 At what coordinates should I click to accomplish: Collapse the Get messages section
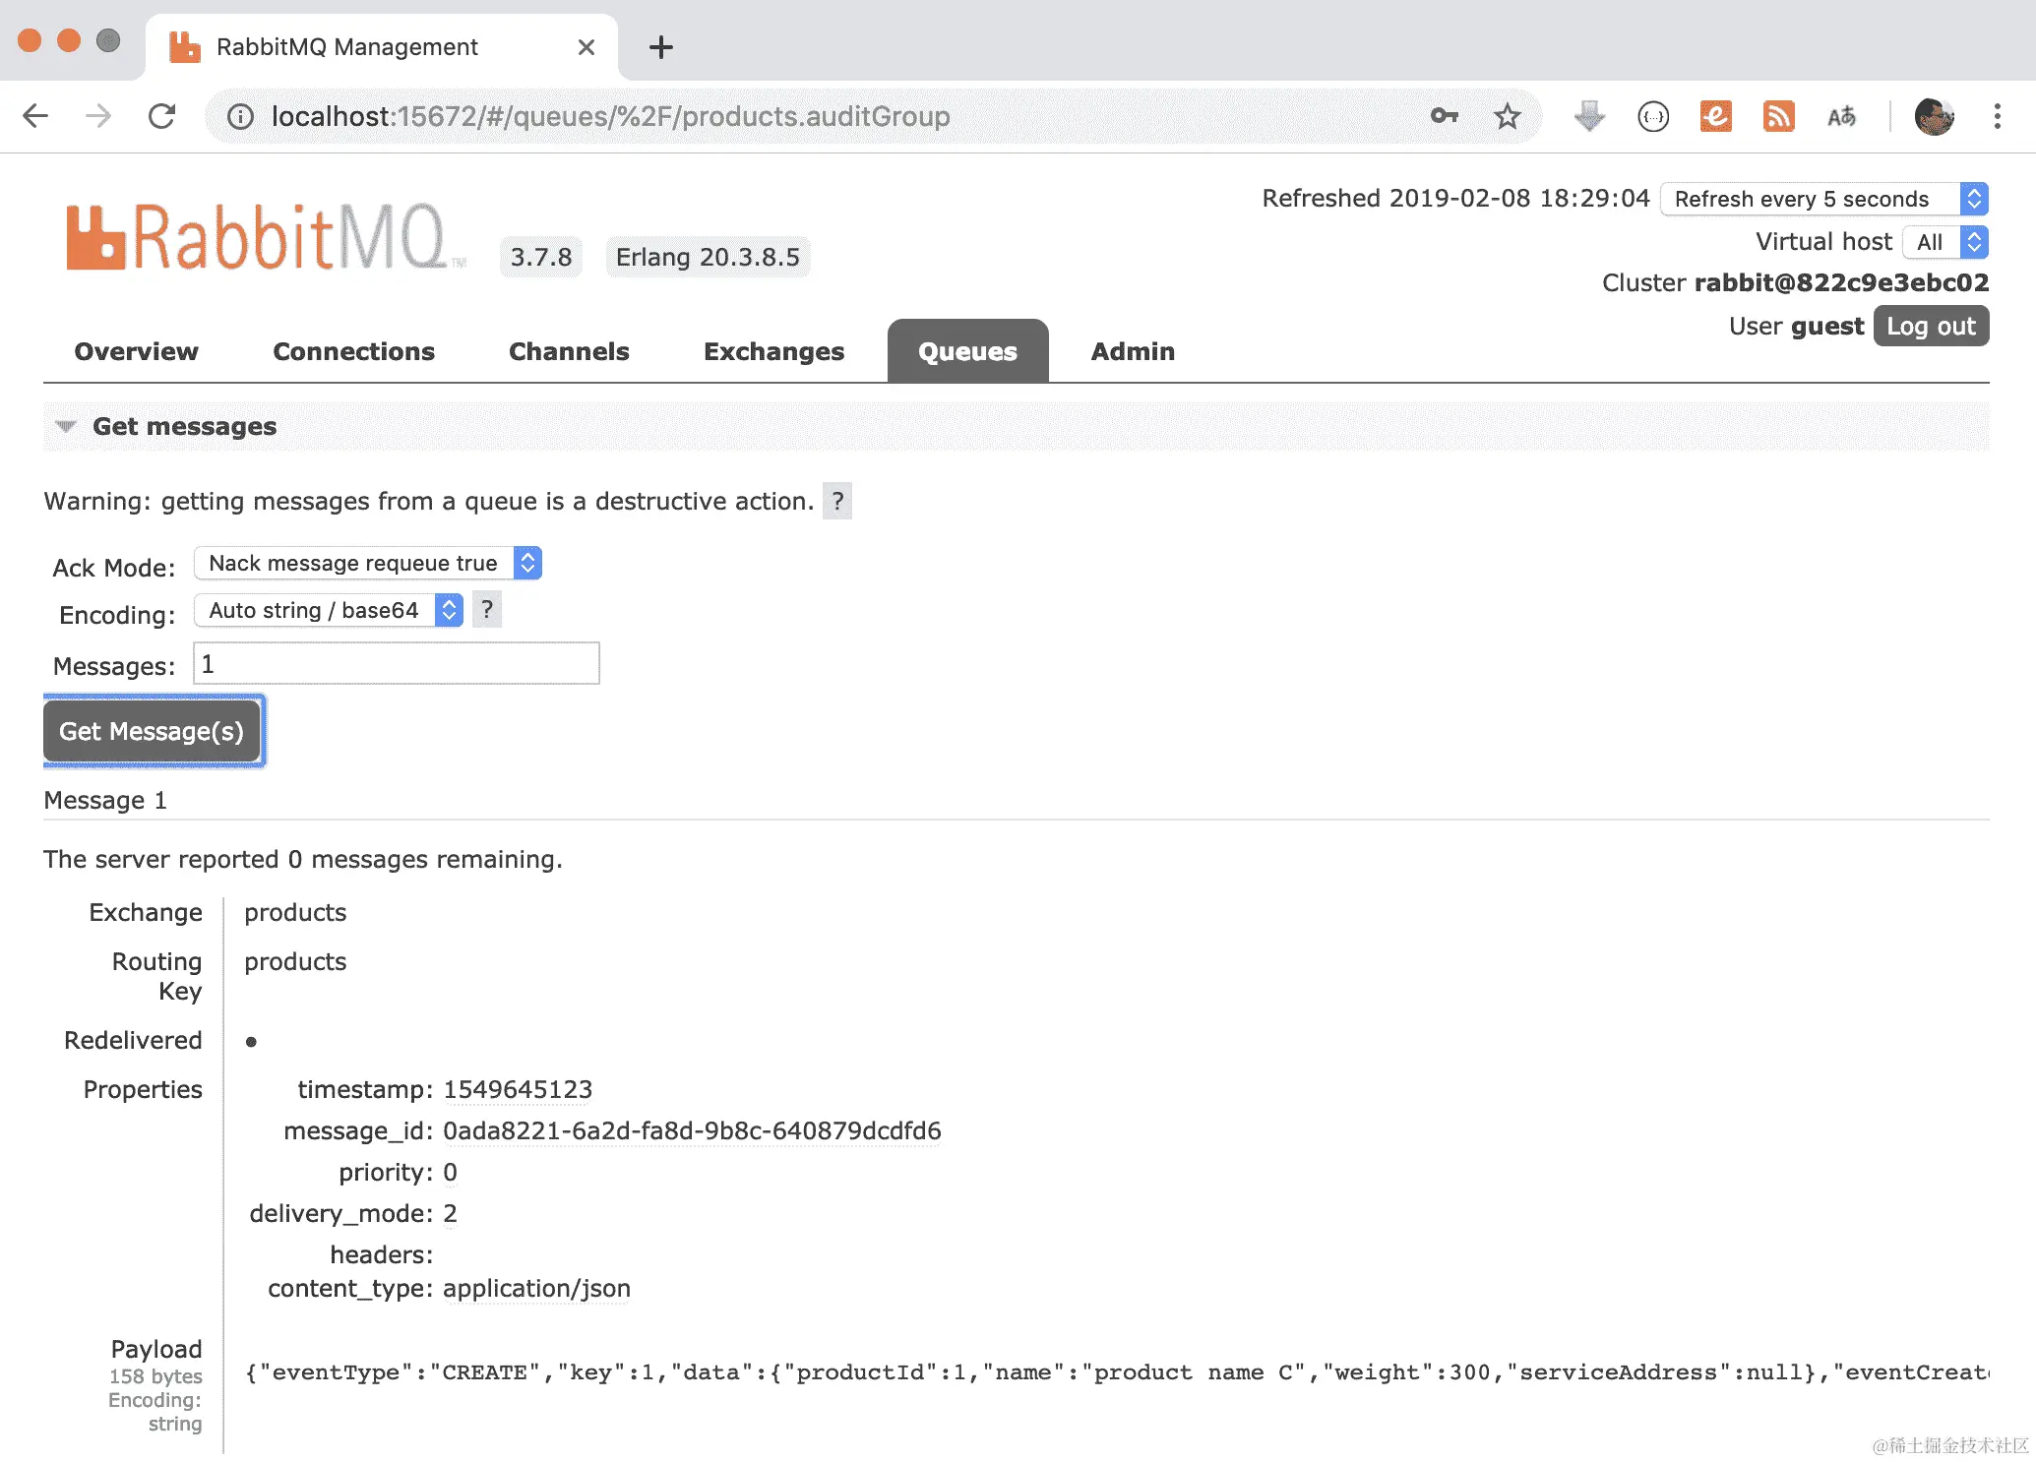tap(67, 426)
